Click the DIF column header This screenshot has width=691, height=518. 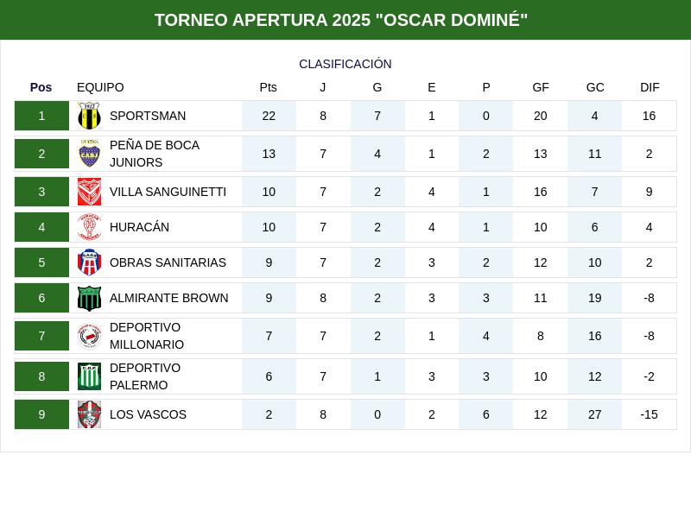click(x=650, y=87)
